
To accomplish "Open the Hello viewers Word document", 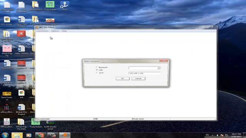I will tap(22, 50).
